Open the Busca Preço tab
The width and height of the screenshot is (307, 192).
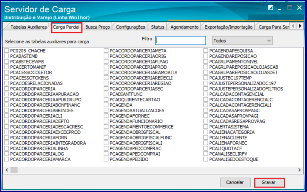click(97, 27)
